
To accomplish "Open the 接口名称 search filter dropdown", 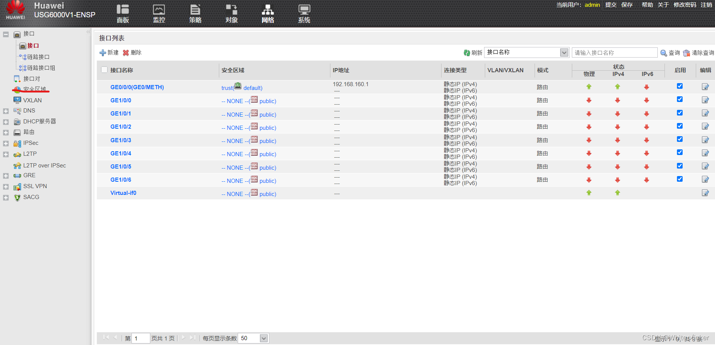I will [x=526, y=52].
